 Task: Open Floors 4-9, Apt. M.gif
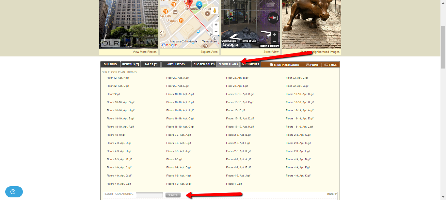[x=179, y=184]
